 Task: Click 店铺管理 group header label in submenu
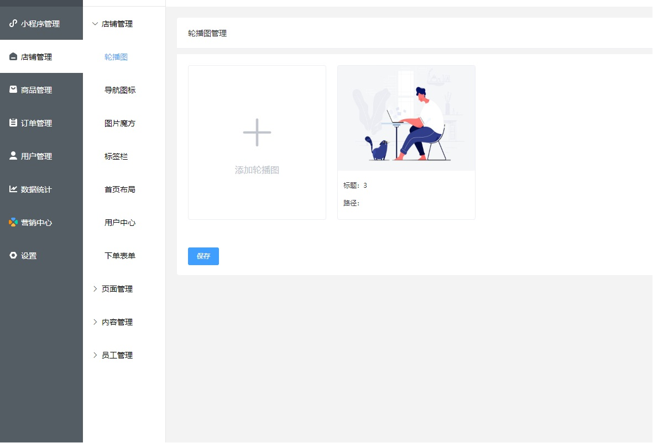117,24
